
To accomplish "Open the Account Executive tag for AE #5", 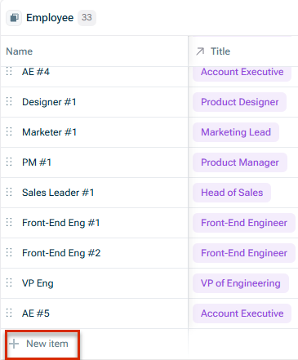I will pyautogui.click(x=242, y=313).
